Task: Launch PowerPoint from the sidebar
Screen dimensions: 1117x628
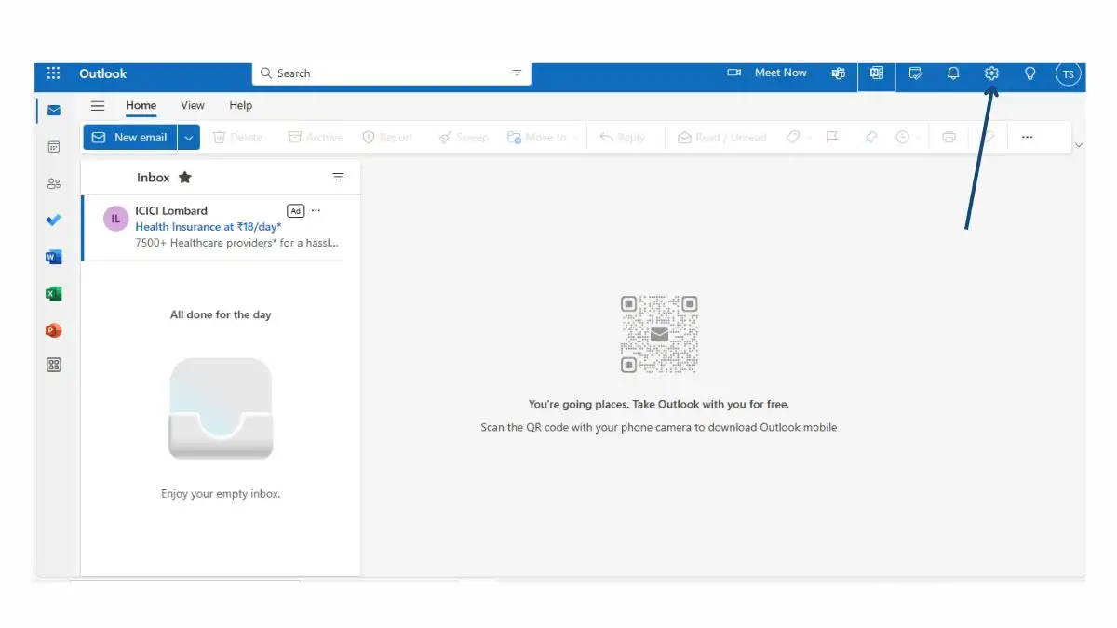Action: 54,330
